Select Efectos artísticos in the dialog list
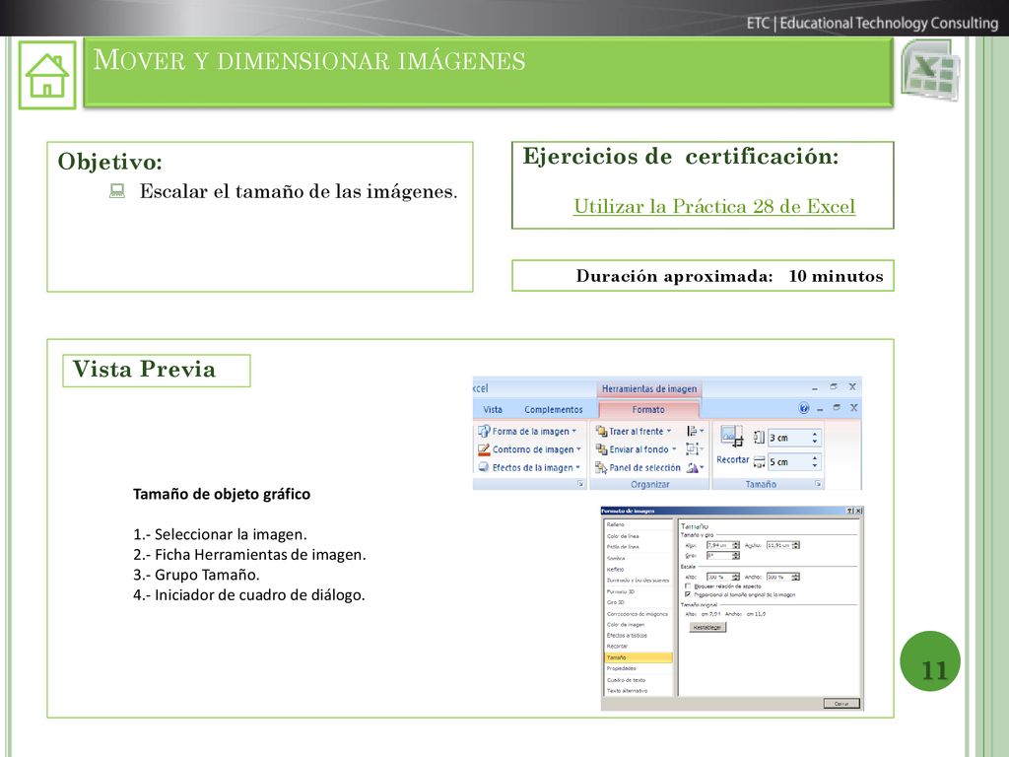Viewport: 1009px width, 757px height. click(x=627, y=636)
